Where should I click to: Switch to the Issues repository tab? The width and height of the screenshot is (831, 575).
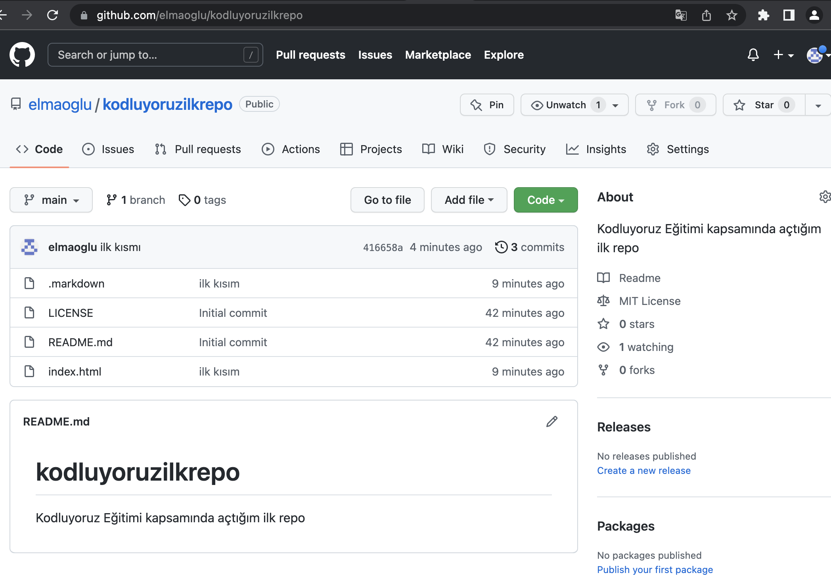[x=108, y=149]
